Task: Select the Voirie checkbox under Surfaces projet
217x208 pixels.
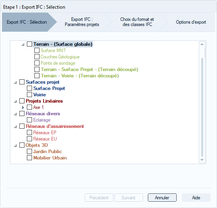Action: (29, 95)
